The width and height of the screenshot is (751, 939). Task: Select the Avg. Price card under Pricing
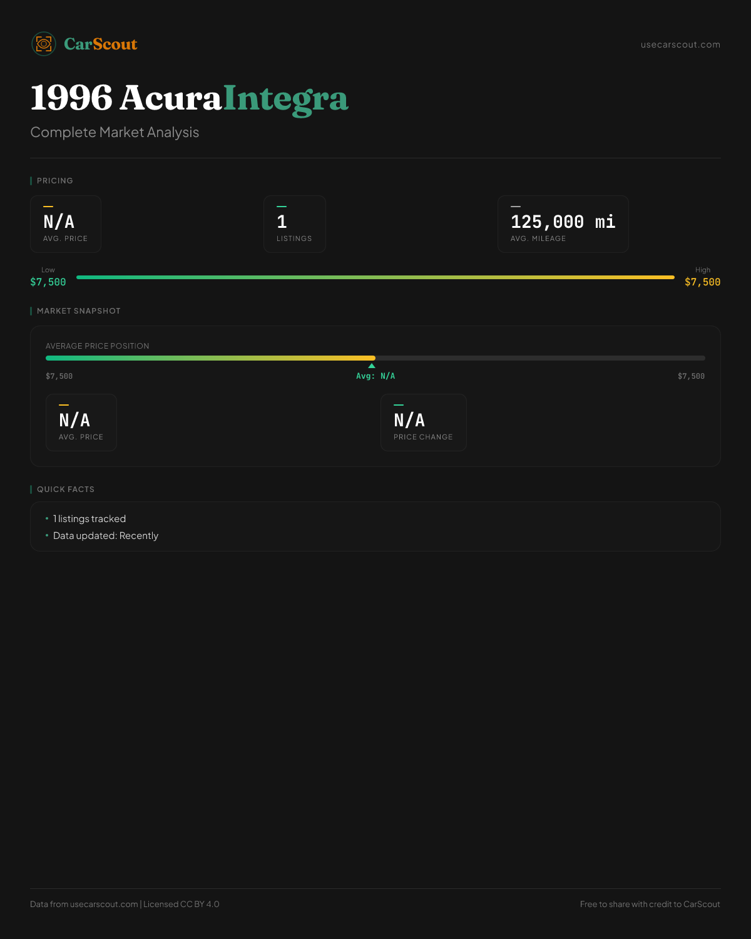click(x=66, y=224)
